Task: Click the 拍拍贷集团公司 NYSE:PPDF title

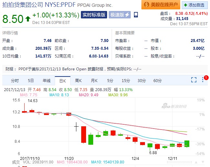Action: click(x=39, y=5)
